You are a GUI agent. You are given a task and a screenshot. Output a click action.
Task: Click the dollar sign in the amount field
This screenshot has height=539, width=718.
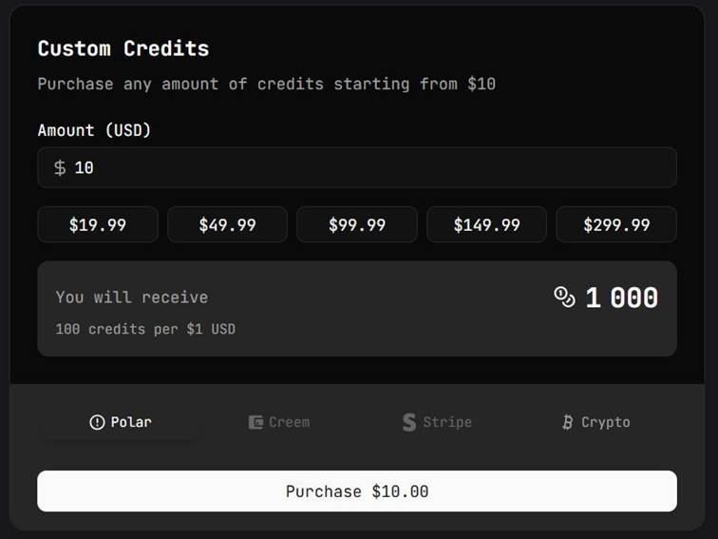(x=60, y=168)
